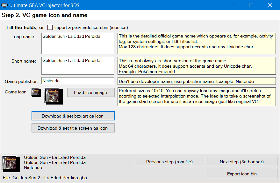Image resolution: width=280 pixels, height=183 pixels.
Task: Close the Ultimate GBA VC Injector window
Action: [270, 5]
